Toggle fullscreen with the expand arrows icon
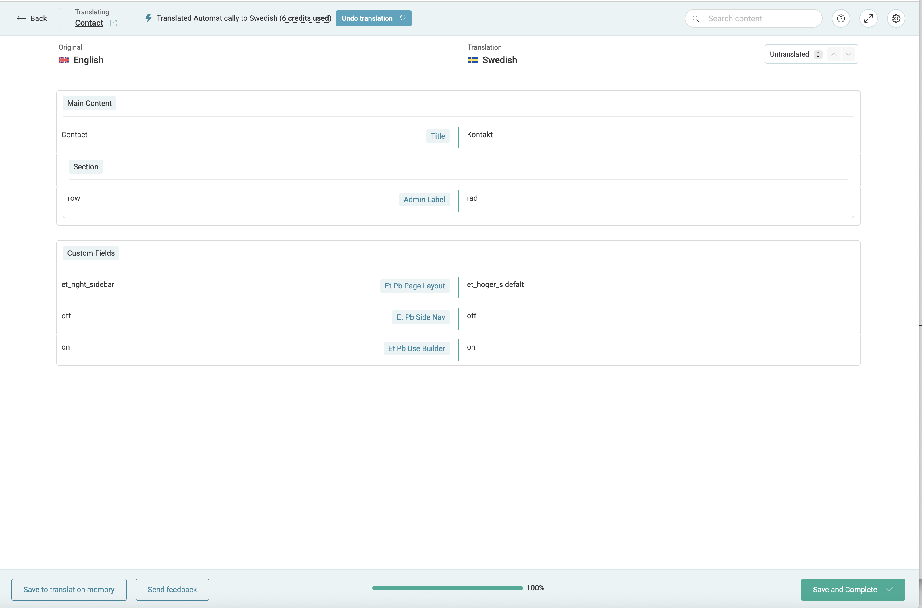Viewport: 922px width, 608px height. [x=868, y=18]
